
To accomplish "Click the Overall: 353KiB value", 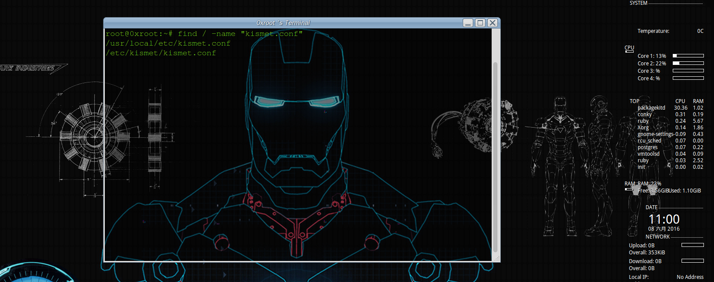I will pyautogui.click(x=647, y=253).
